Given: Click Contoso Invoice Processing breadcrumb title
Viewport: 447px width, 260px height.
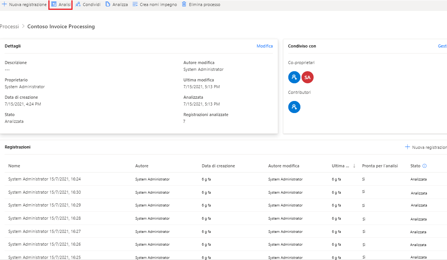Looking at the screenshot, I should [61, 26].
